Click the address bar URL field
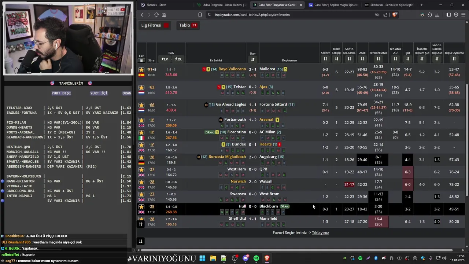This screenshot has width=469, height=264. coord(289,15)
